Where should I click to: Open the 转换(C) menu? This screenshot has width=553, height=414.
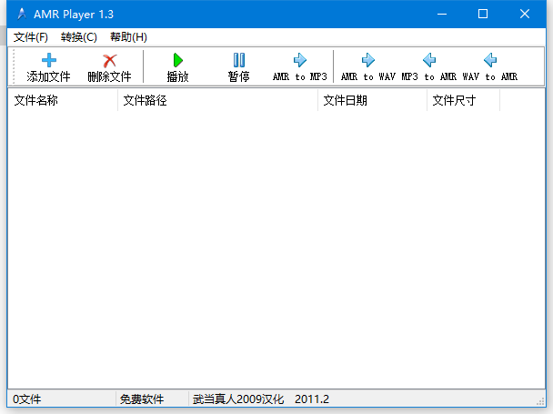tap(79, 37)
